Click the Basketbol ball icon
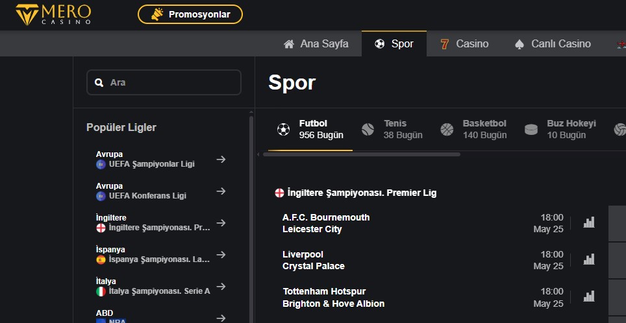Image resolution: width=626 pixels, height=323 pixels. point(447,129)
